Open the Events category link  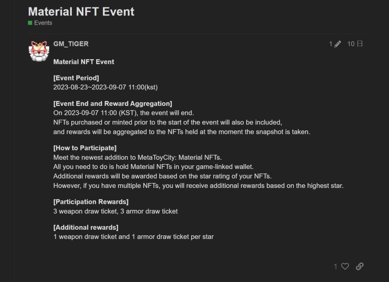[x=43, y=23]
